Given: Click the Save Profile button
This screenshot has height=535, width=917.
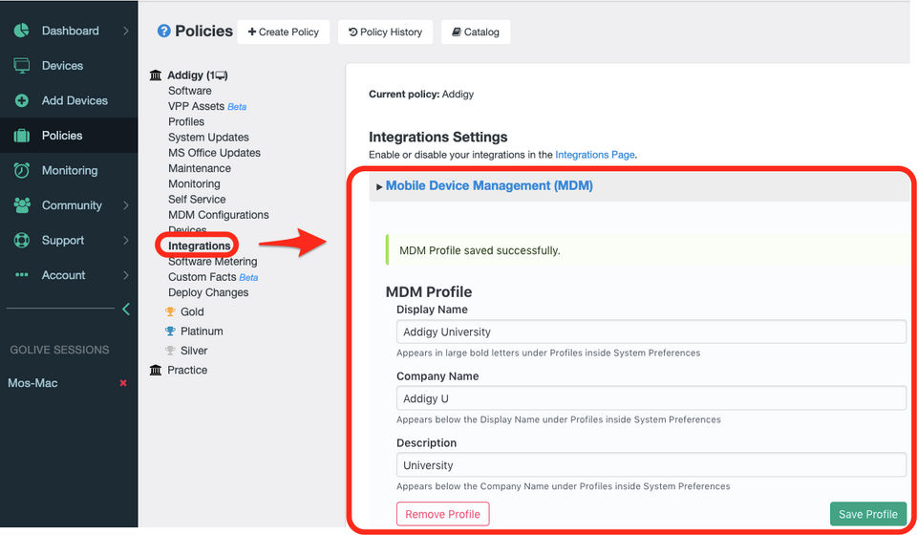Looking at the screenshot, I should (x=868, y=514).
